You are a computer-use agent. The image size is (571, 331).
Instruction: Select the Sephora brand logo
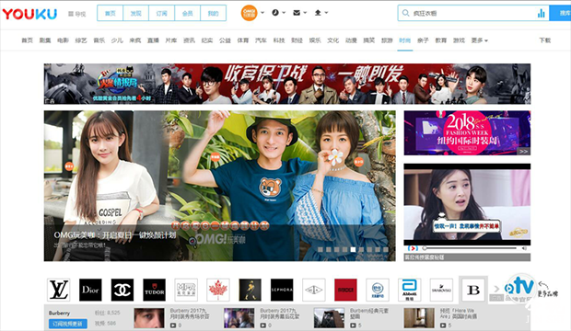pyautogui.click(x=282, y=290)
